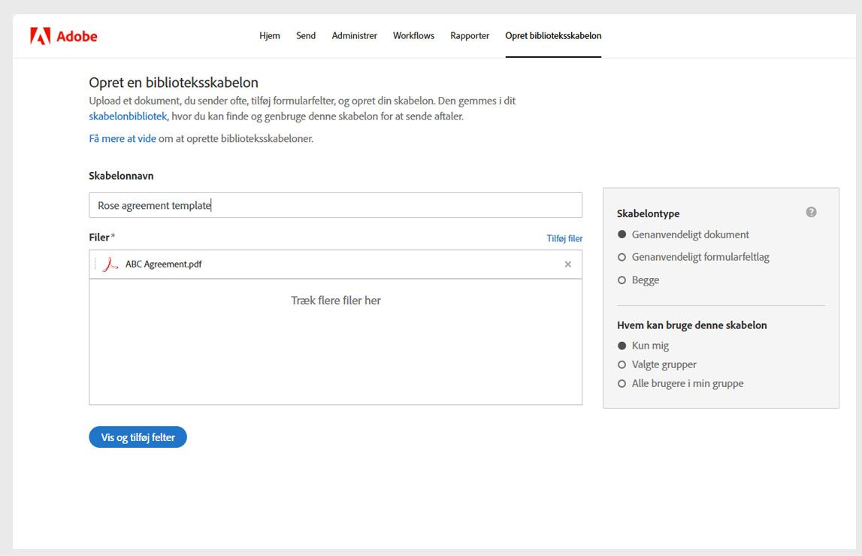This screenshot has width=862, height=556.
Task: Click Tilføj filer to add more files
Action: (x=564, y=238)
